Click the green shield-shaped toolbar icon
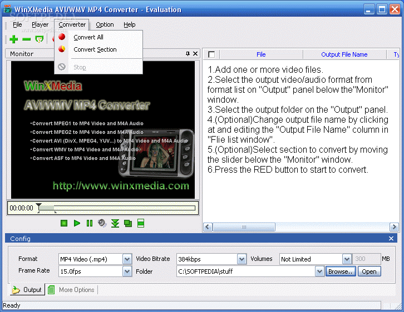This screenshot has height=312, width=404. (39, 39)
